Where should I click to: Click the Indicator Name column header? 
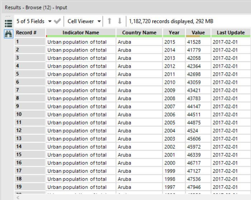pyautogui.click(x=81, y=33)
